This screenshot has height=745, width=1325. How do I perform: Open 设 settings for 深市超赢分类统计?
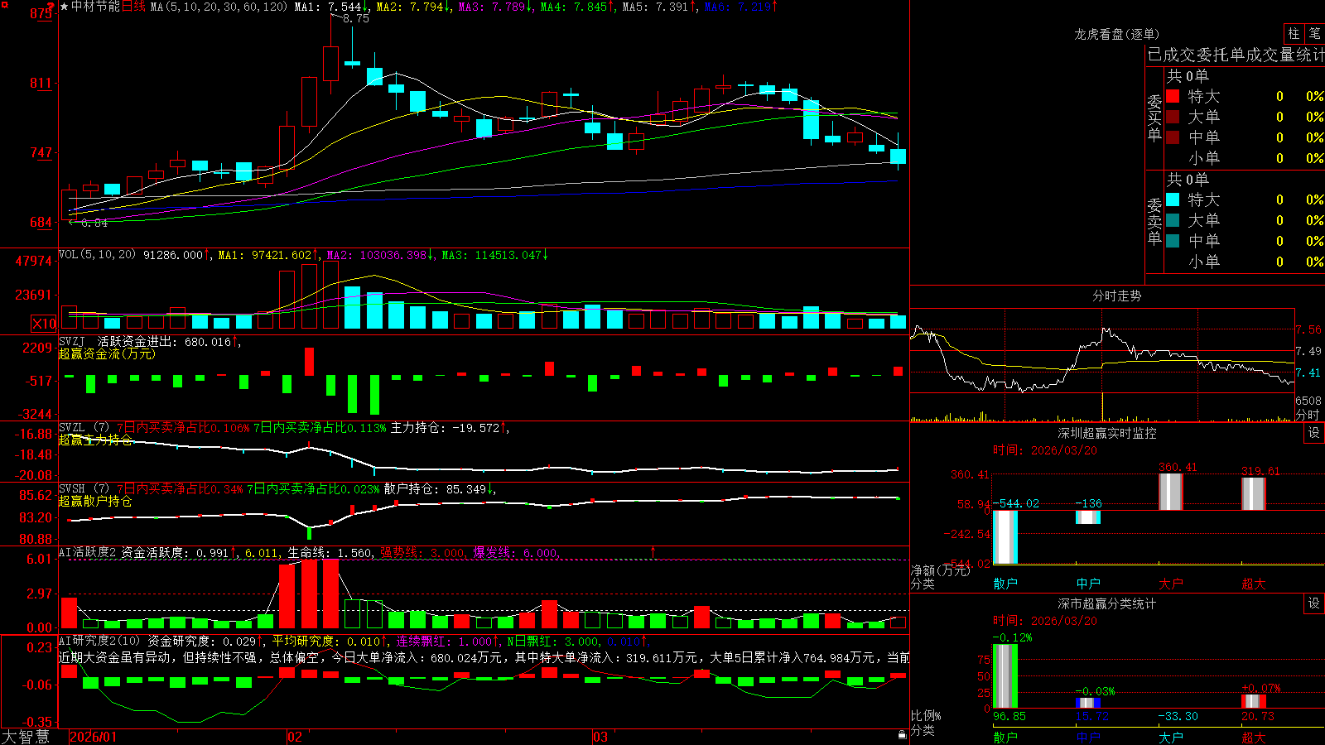pyautogui.click(x=1314, y=603)
